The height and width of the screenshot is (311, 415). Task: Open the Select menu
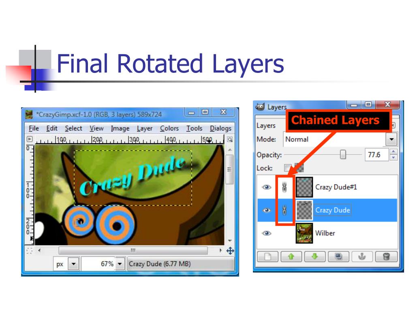(74, 128)
